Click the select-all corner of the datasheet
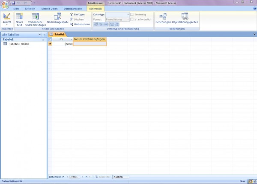257x184 pixels. pyautogui.click(x=50, y=39)
